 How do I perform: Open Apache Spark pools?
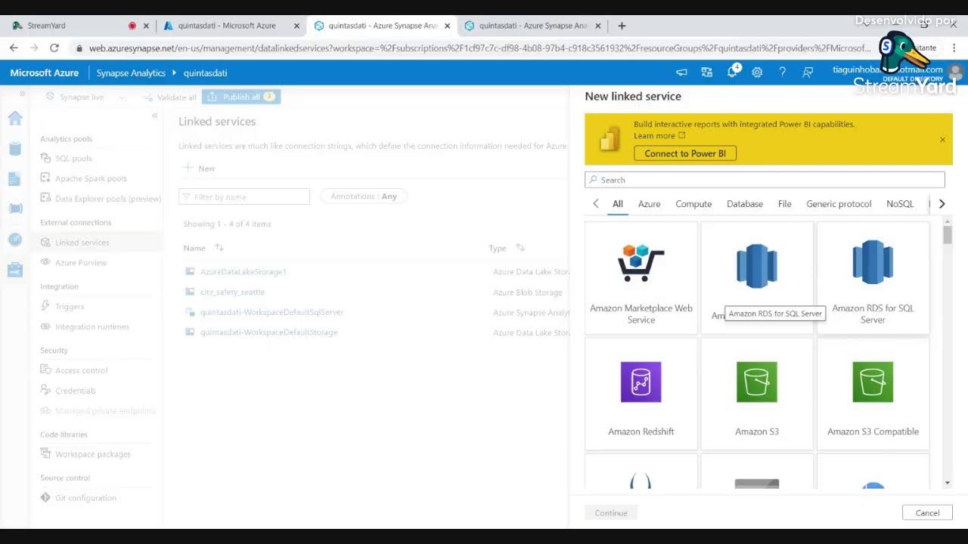point(91,179)
